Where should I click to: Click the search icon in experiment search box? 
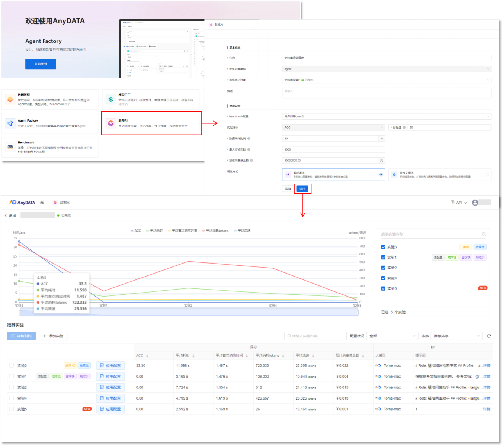[x=484, y=234]
